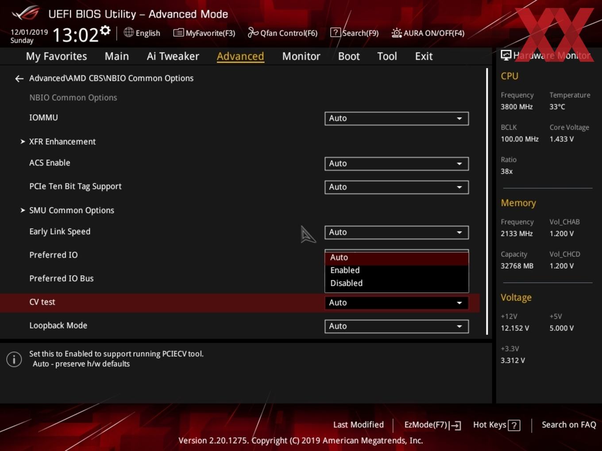Open the MyFavorite(F3) list icon
This screenshot has height=451, width=602.
point(178,33)
